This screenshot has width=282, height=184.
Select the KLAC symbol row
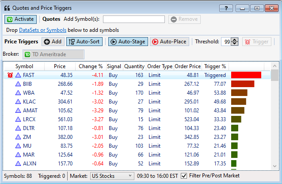pos(137,102)
